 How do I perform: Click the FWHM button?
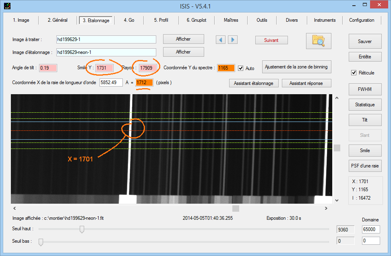(365, 89)
